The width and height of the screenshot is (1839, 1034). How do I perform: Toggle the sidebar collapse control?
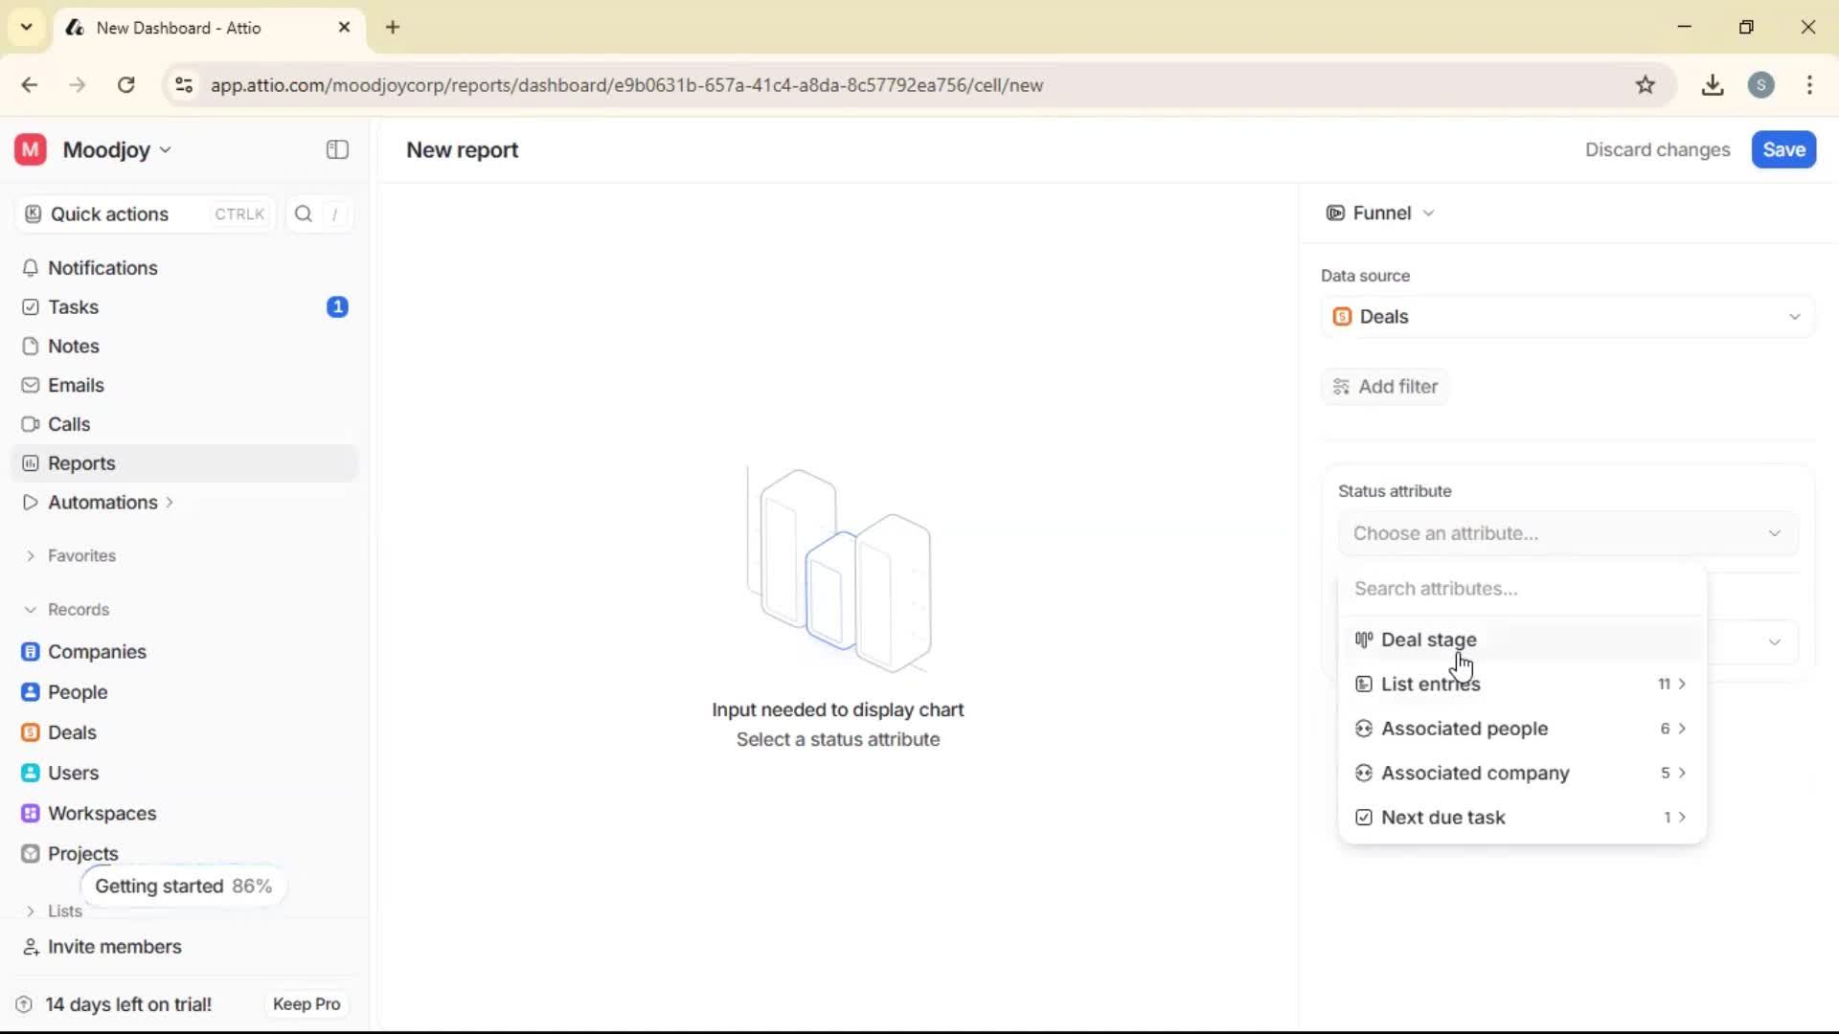pyautogui.click(x=336, y=149)
